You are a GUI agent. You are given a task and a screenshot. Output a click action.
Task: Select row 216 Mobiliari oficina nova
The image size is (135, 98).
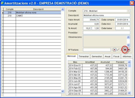[32, 13]
